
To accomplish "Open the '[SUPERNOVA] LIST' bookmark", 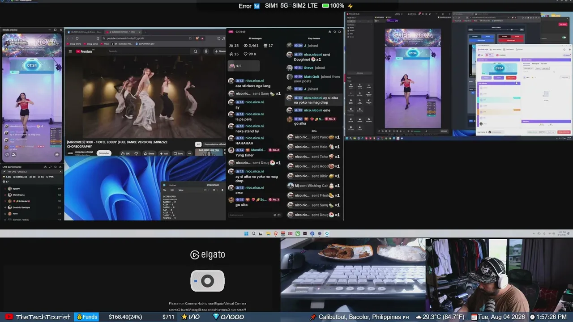I will 145,44.
